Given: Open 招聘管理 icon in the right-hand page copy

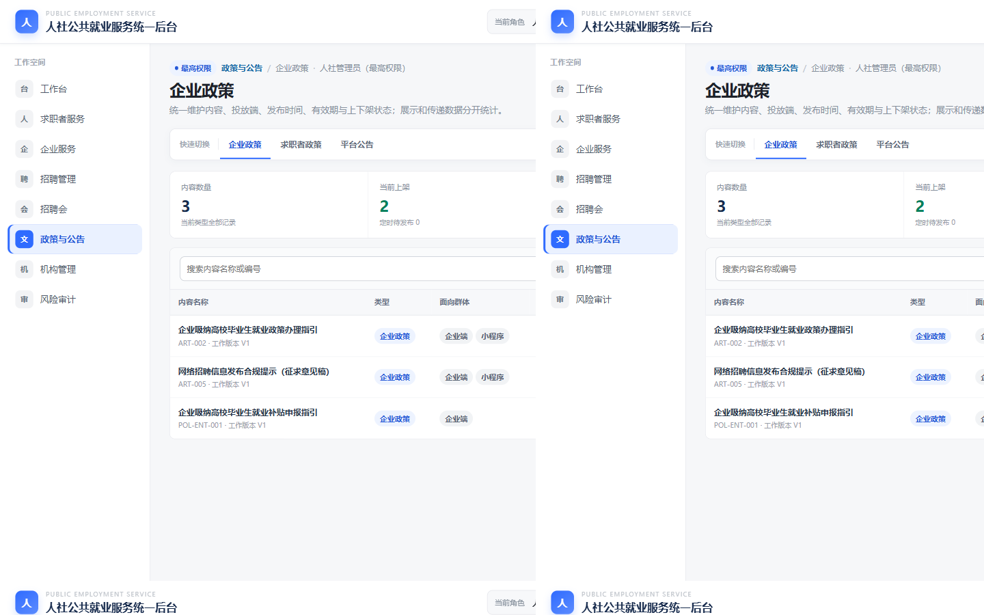Looking at the screenshot, I should pos(560,179).
